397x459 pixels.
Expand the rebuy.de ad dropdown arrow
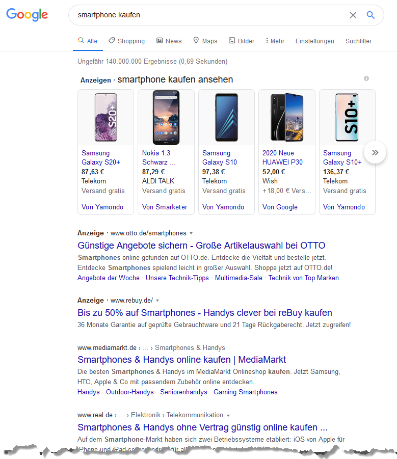click(157, 301)
